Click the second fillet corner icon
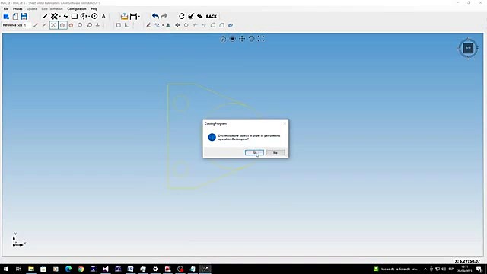Image resolution: width=487 pixels, height=274 pixels. (x=221, y=25)
